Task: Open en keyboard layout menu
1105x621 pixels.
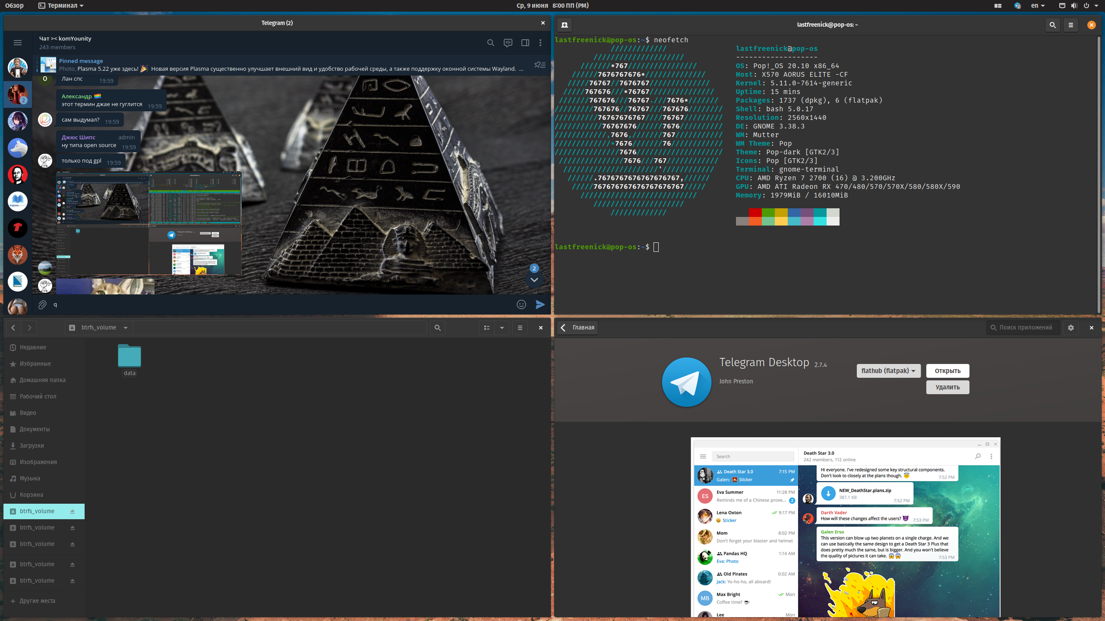Action: click(1038, 6)
